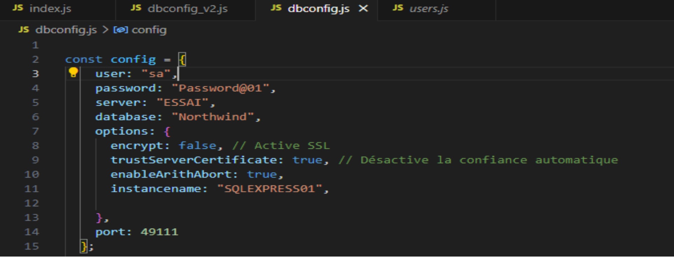
Task: Click the JS file icon in the breadcrumb
Action: pyautogui.click(x=24, y=30)
